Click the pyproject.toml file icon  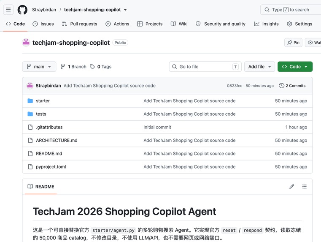(x=30, y=167)
